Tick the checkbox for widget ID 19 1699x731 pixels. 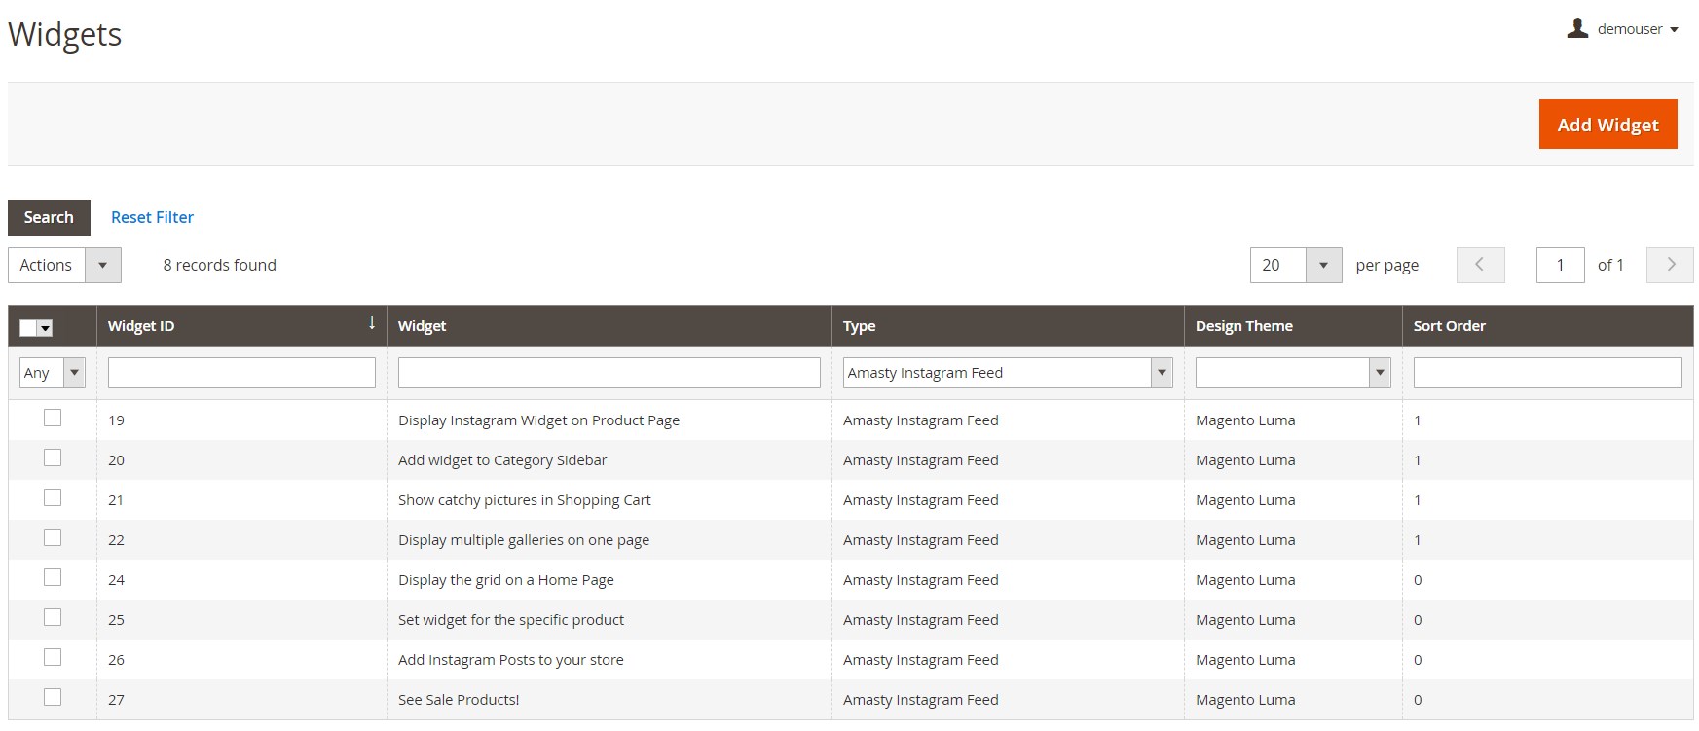click(x=53, y=419)
